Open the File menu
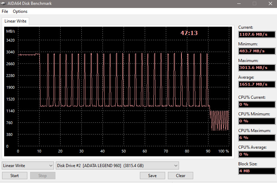The height and width of the screenshot is (183, 277). click(x=5, y=11)
